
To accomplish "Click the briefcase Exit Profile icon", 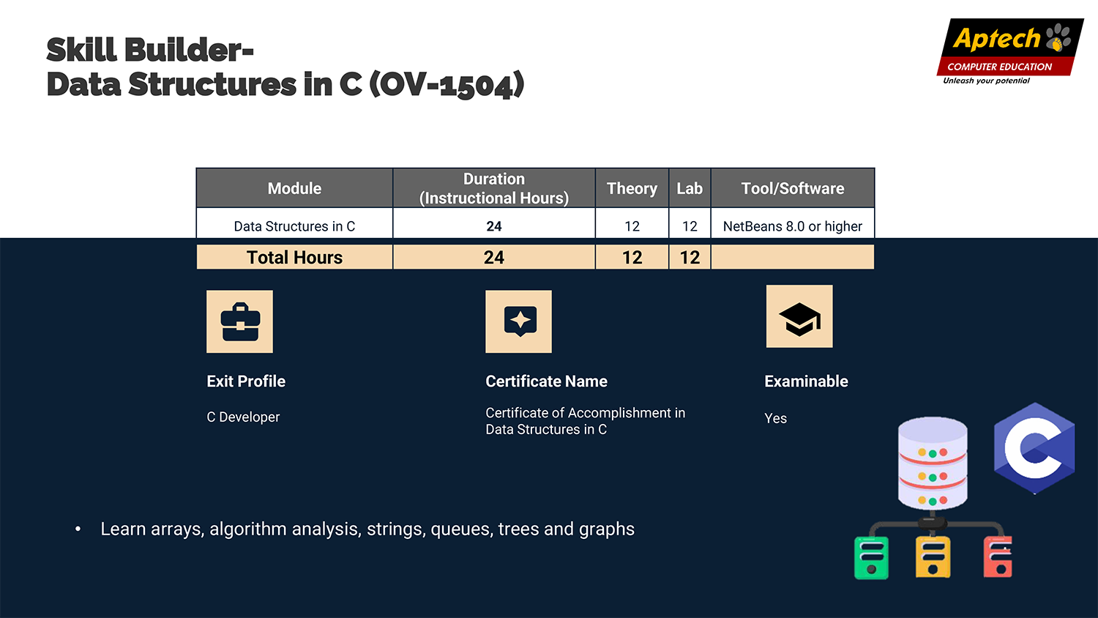I will pos(239,321).
